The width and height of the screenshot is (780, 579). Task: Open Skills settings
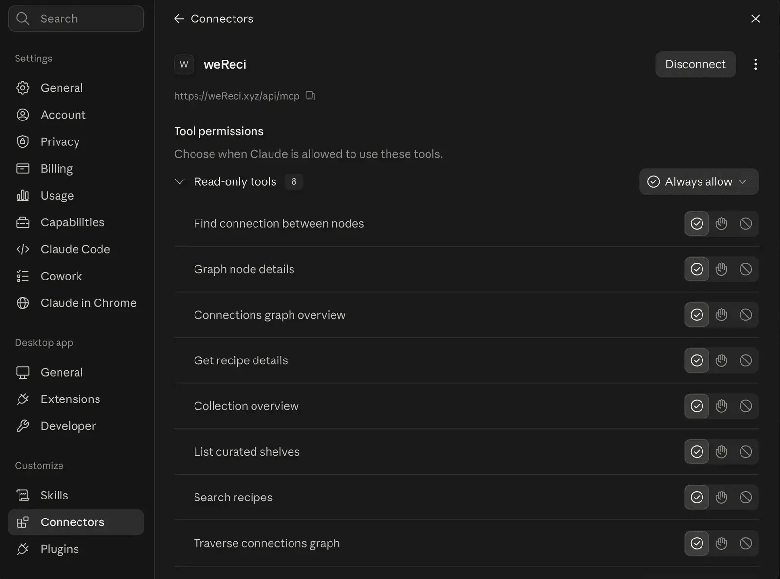tap(76, 495)
